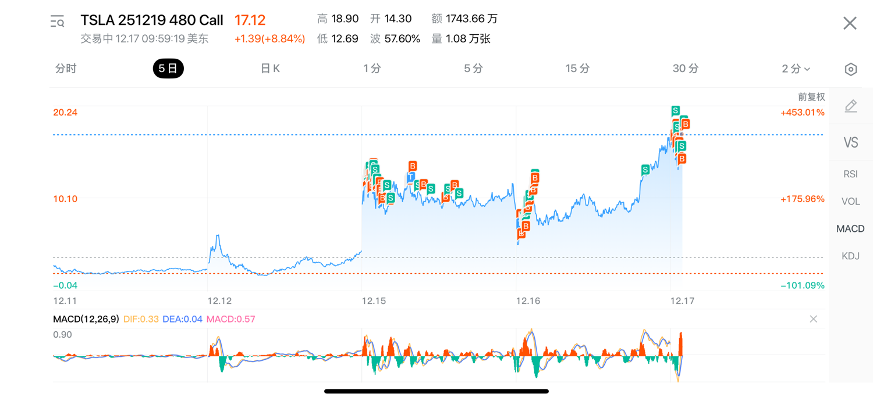Click the +453.01% axis label
873x401 pixels.
point(803,113)
